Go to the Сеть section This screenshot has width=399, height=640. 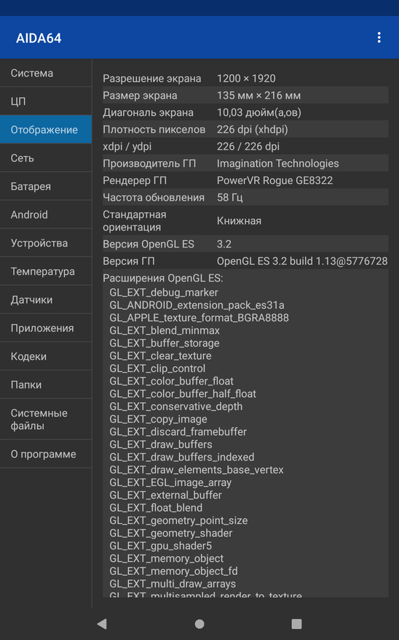[x=46, y=158]
